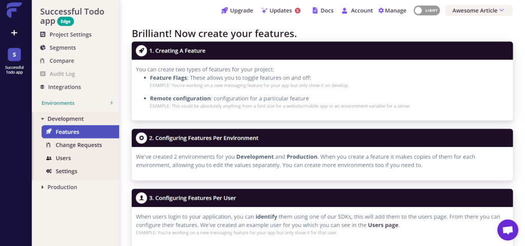Viewport: 525px width, 246px height.
Task: Open the Awesome Article organisation dropdown
Action: [x=479, y=10]
